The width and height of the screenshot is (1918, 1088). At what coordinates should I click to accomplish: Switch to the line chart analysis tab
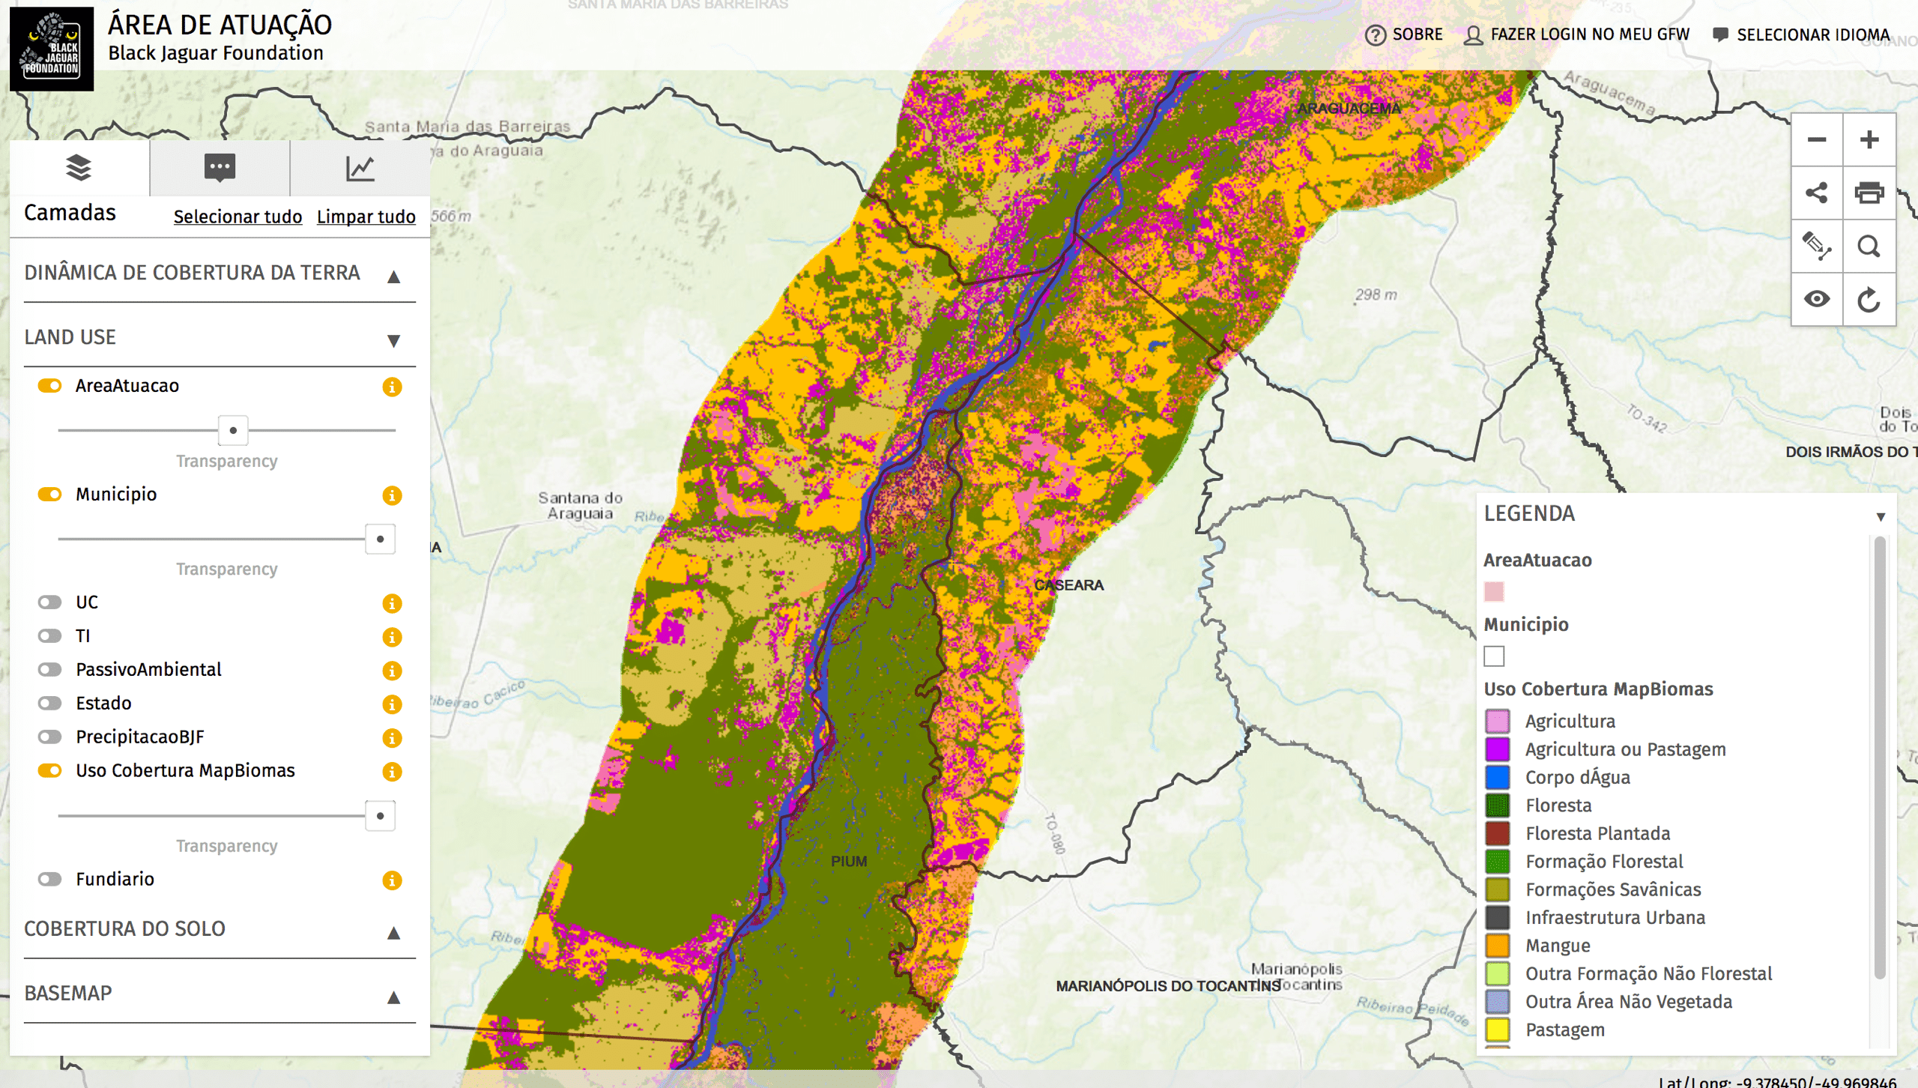[360, 168]
